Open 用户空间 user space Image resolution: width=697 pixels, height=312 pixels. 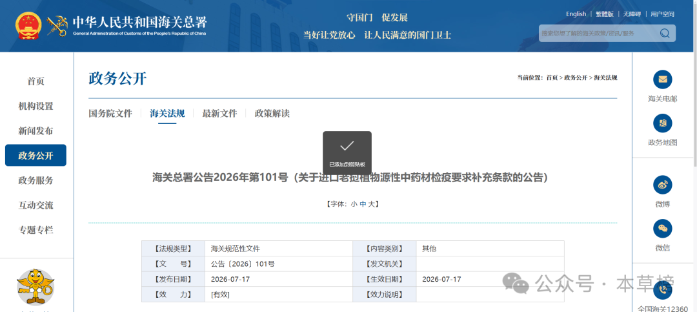(662, 14)
